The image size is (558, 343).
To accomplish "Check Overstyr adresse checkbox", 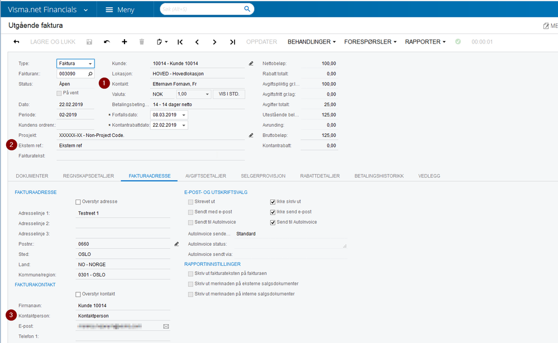I will 78,202.
